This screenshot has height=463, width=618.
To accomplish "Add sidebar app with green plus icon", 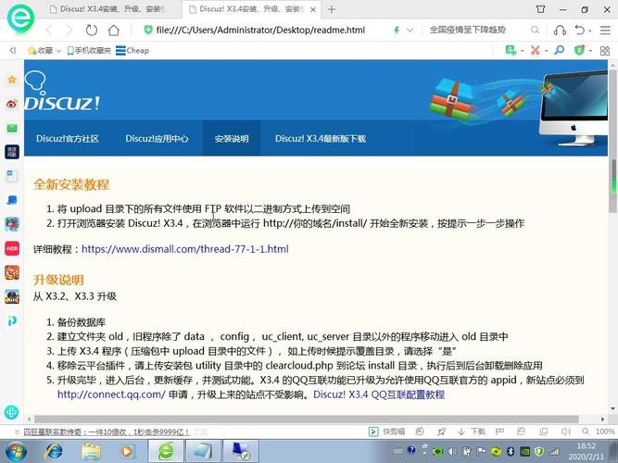I will click(11, 413).
